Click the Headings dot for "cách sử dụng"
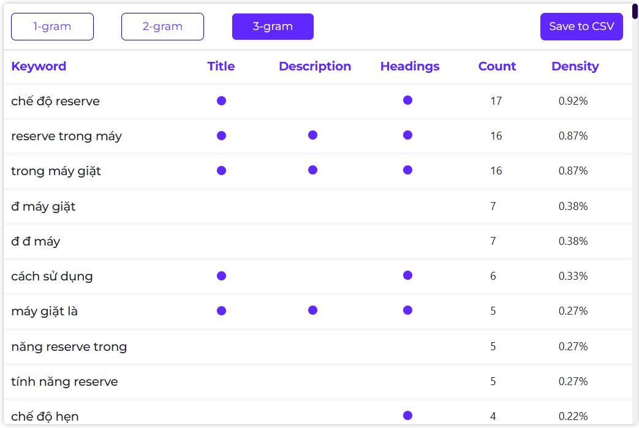This screenshot has width=639, height=428. point(407,276)
